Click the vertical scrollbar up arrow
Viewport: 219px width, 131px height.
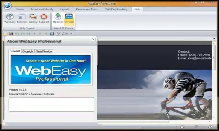(x=214, y=43)
